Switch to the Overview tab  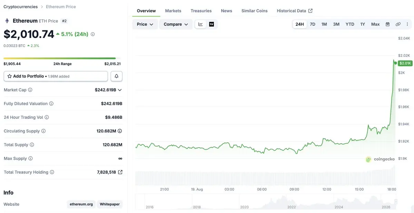(146, 11)
